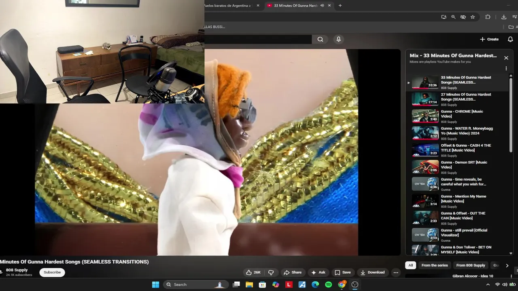
Task: Play 33 Minutes Of Gunna Hardest Songs thumbnail
Action: tap(425, 82)
